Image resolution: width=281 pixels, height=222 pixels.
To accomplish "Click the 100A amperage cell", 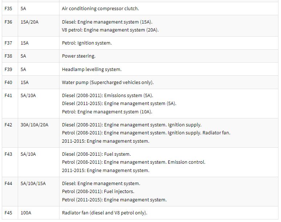I will tap(26, 213).
